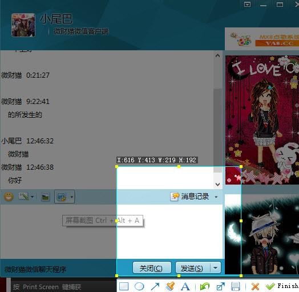Click the screen capture icon
Image resolution: width=299 pixels, height=292 pixels.
click(62, 197)
